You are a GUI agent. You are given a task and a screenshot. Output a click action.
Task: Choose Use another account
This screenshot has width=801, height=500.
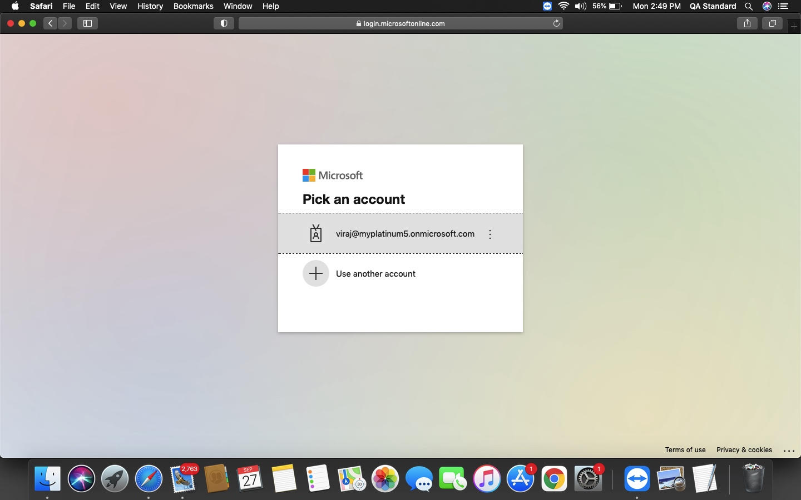click(400, 273)
